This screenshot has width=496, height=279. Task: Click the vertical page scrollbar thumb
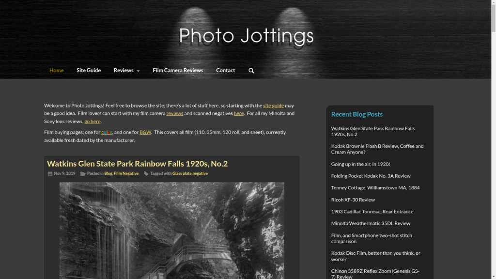[494, 16]
